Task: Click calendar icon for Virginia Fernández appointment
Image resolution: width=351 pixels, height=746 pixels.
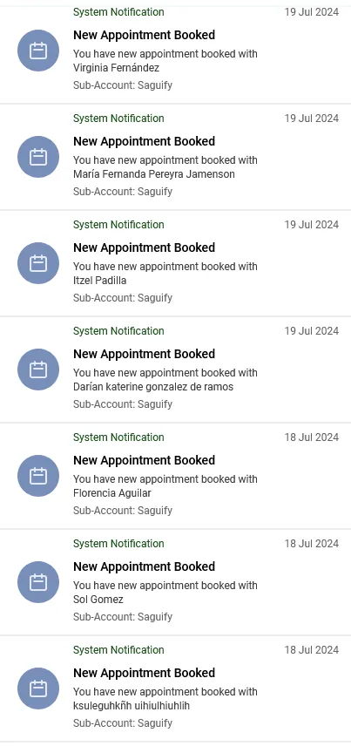Action: click(x=38, y=51)
